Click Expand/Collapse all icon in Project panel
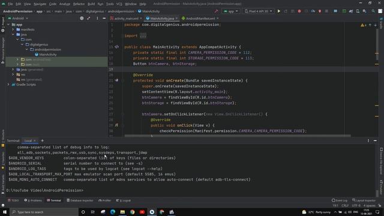The height and width of the screenshot is (216, 384). pos(88,19)
